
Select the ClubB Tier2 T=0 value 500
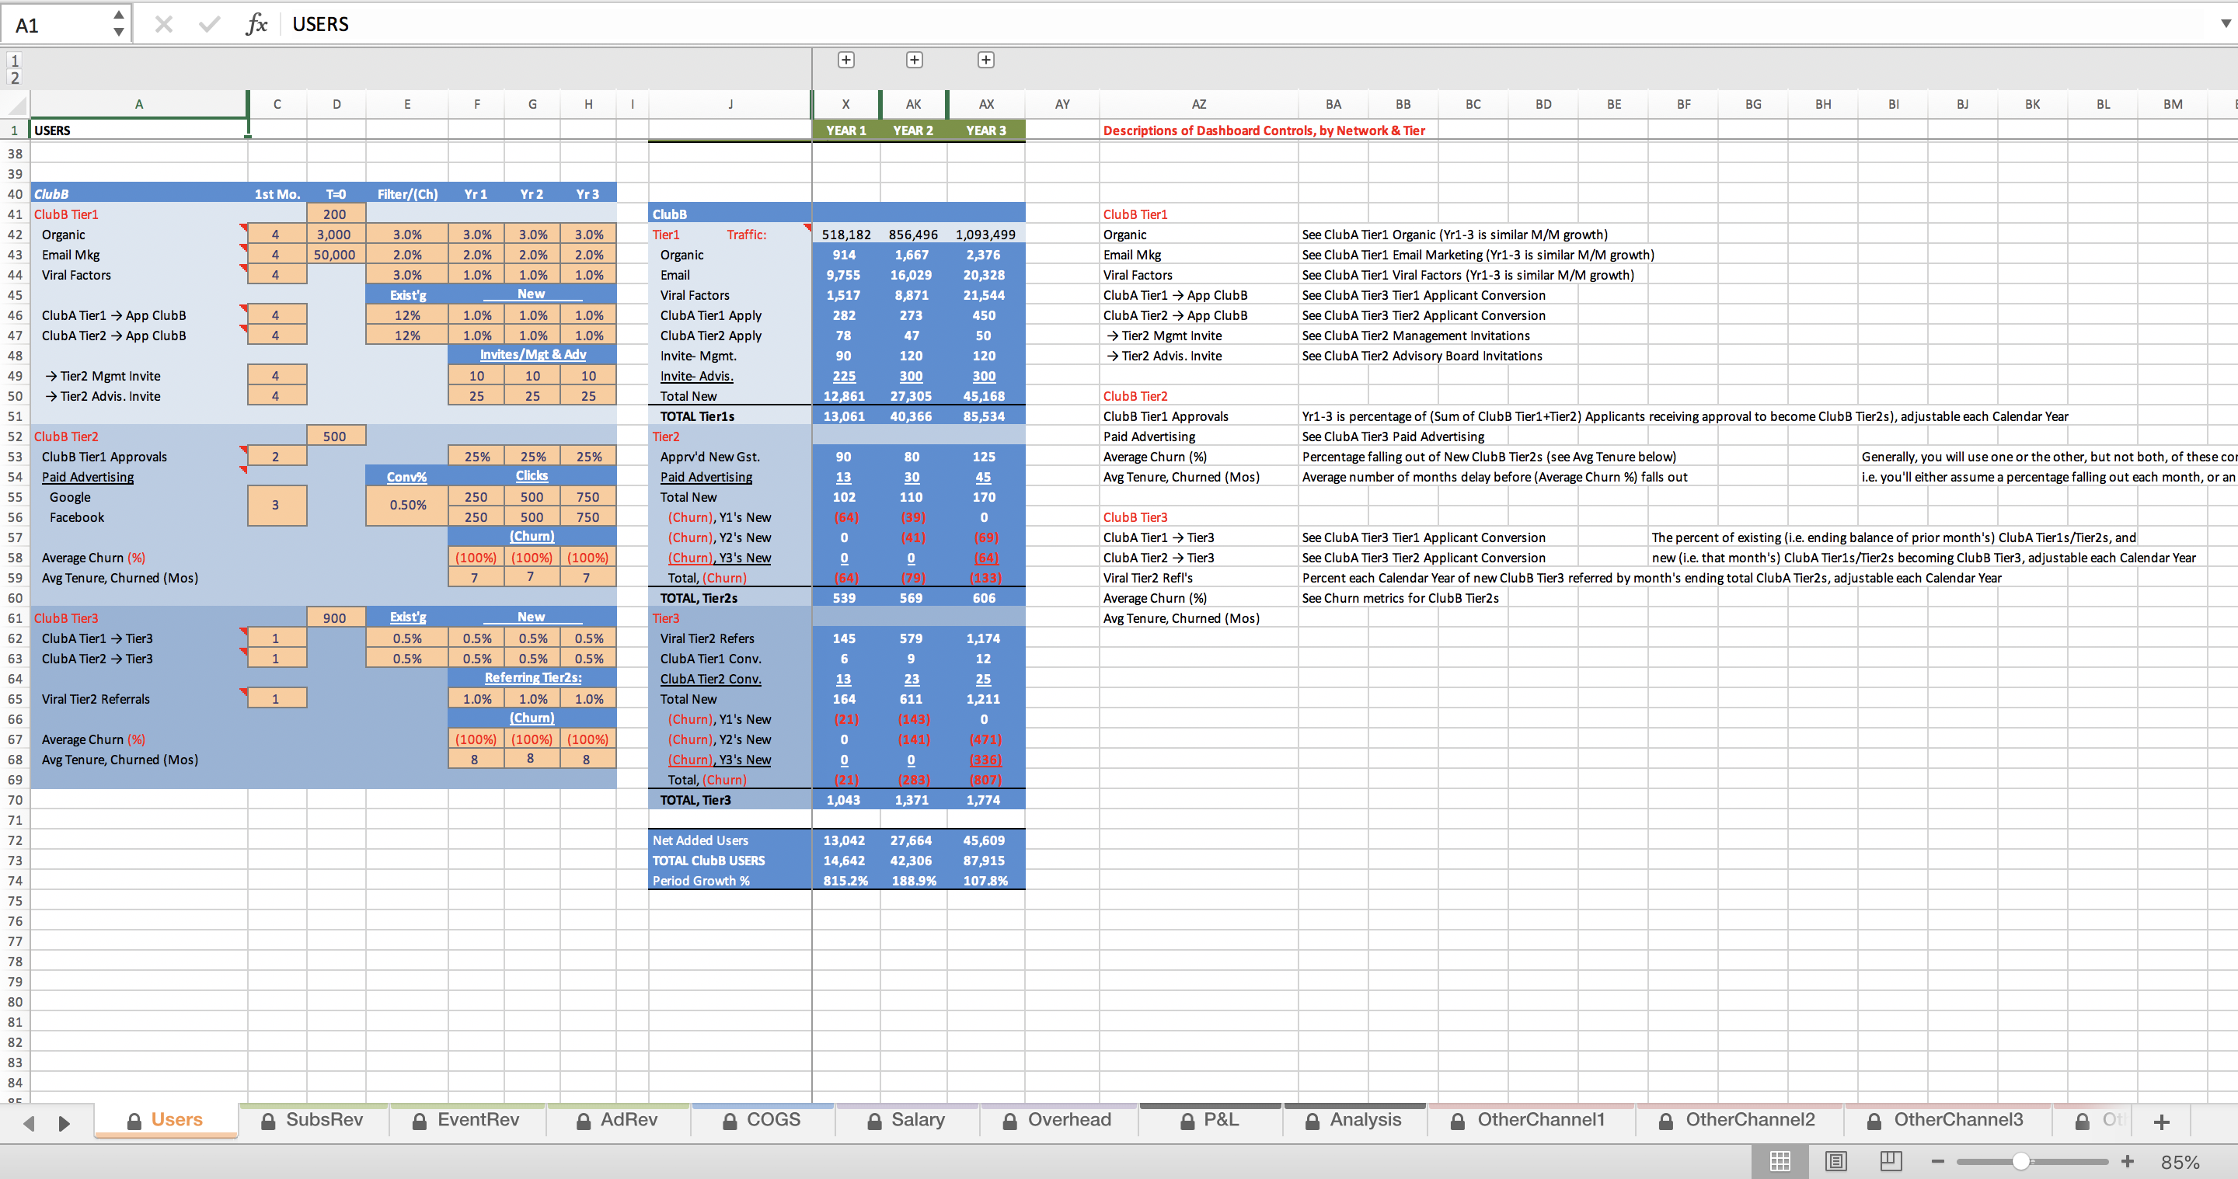tap(336, 436)
